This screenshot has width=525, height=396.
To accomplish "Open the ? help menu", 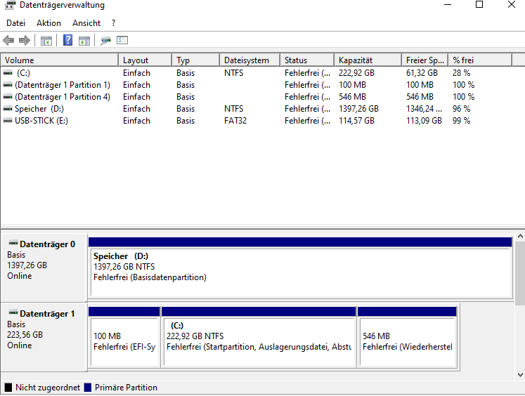I will click(x=114, y=23).
